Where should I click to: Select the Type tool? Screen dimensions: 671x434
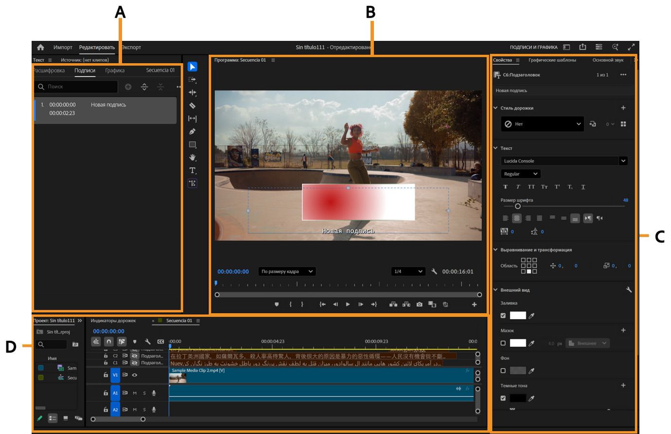192,170
